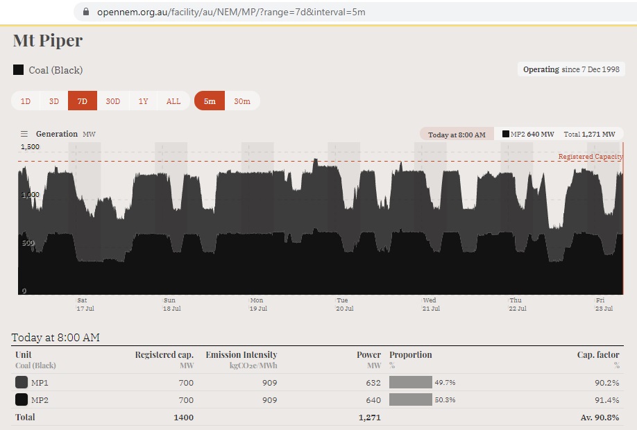The image size is (637, 430).
Task: Click the MP2 50.3% proportion bar
Action: point(411,399)
